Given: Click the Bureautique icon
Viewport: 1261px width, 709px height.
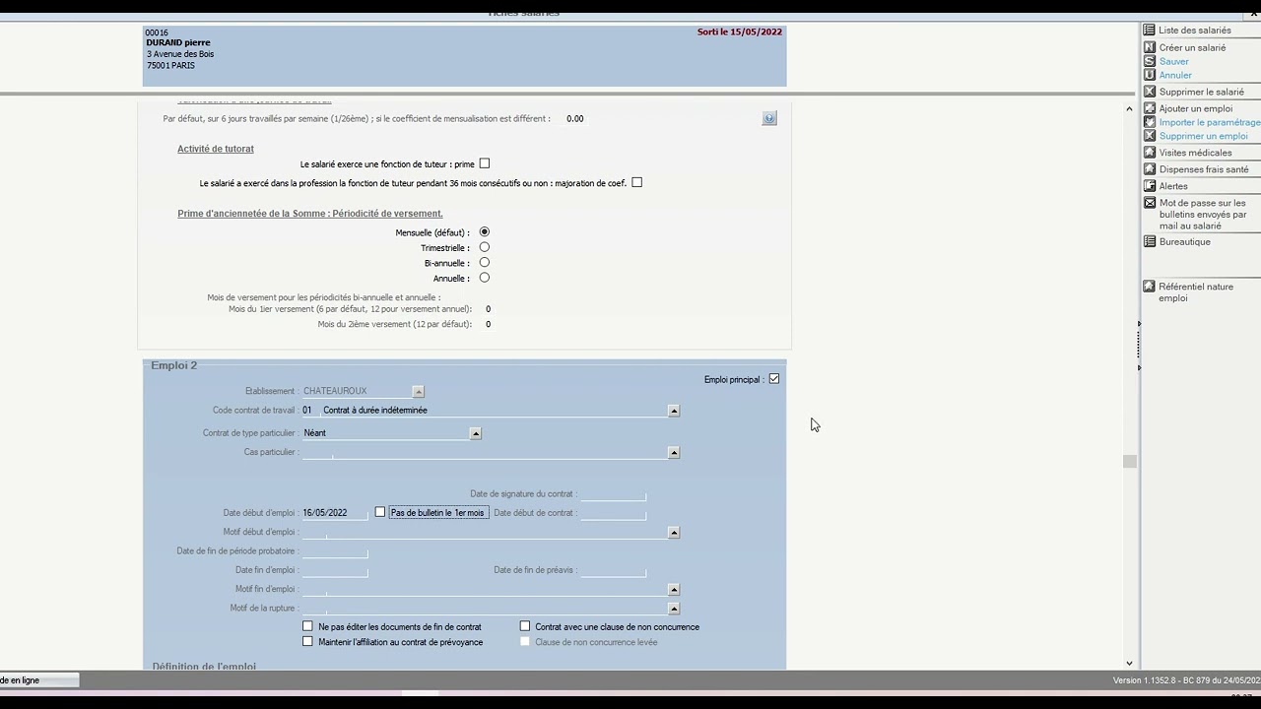Looking at the screenshot, I should click(x=1149, y=241).
